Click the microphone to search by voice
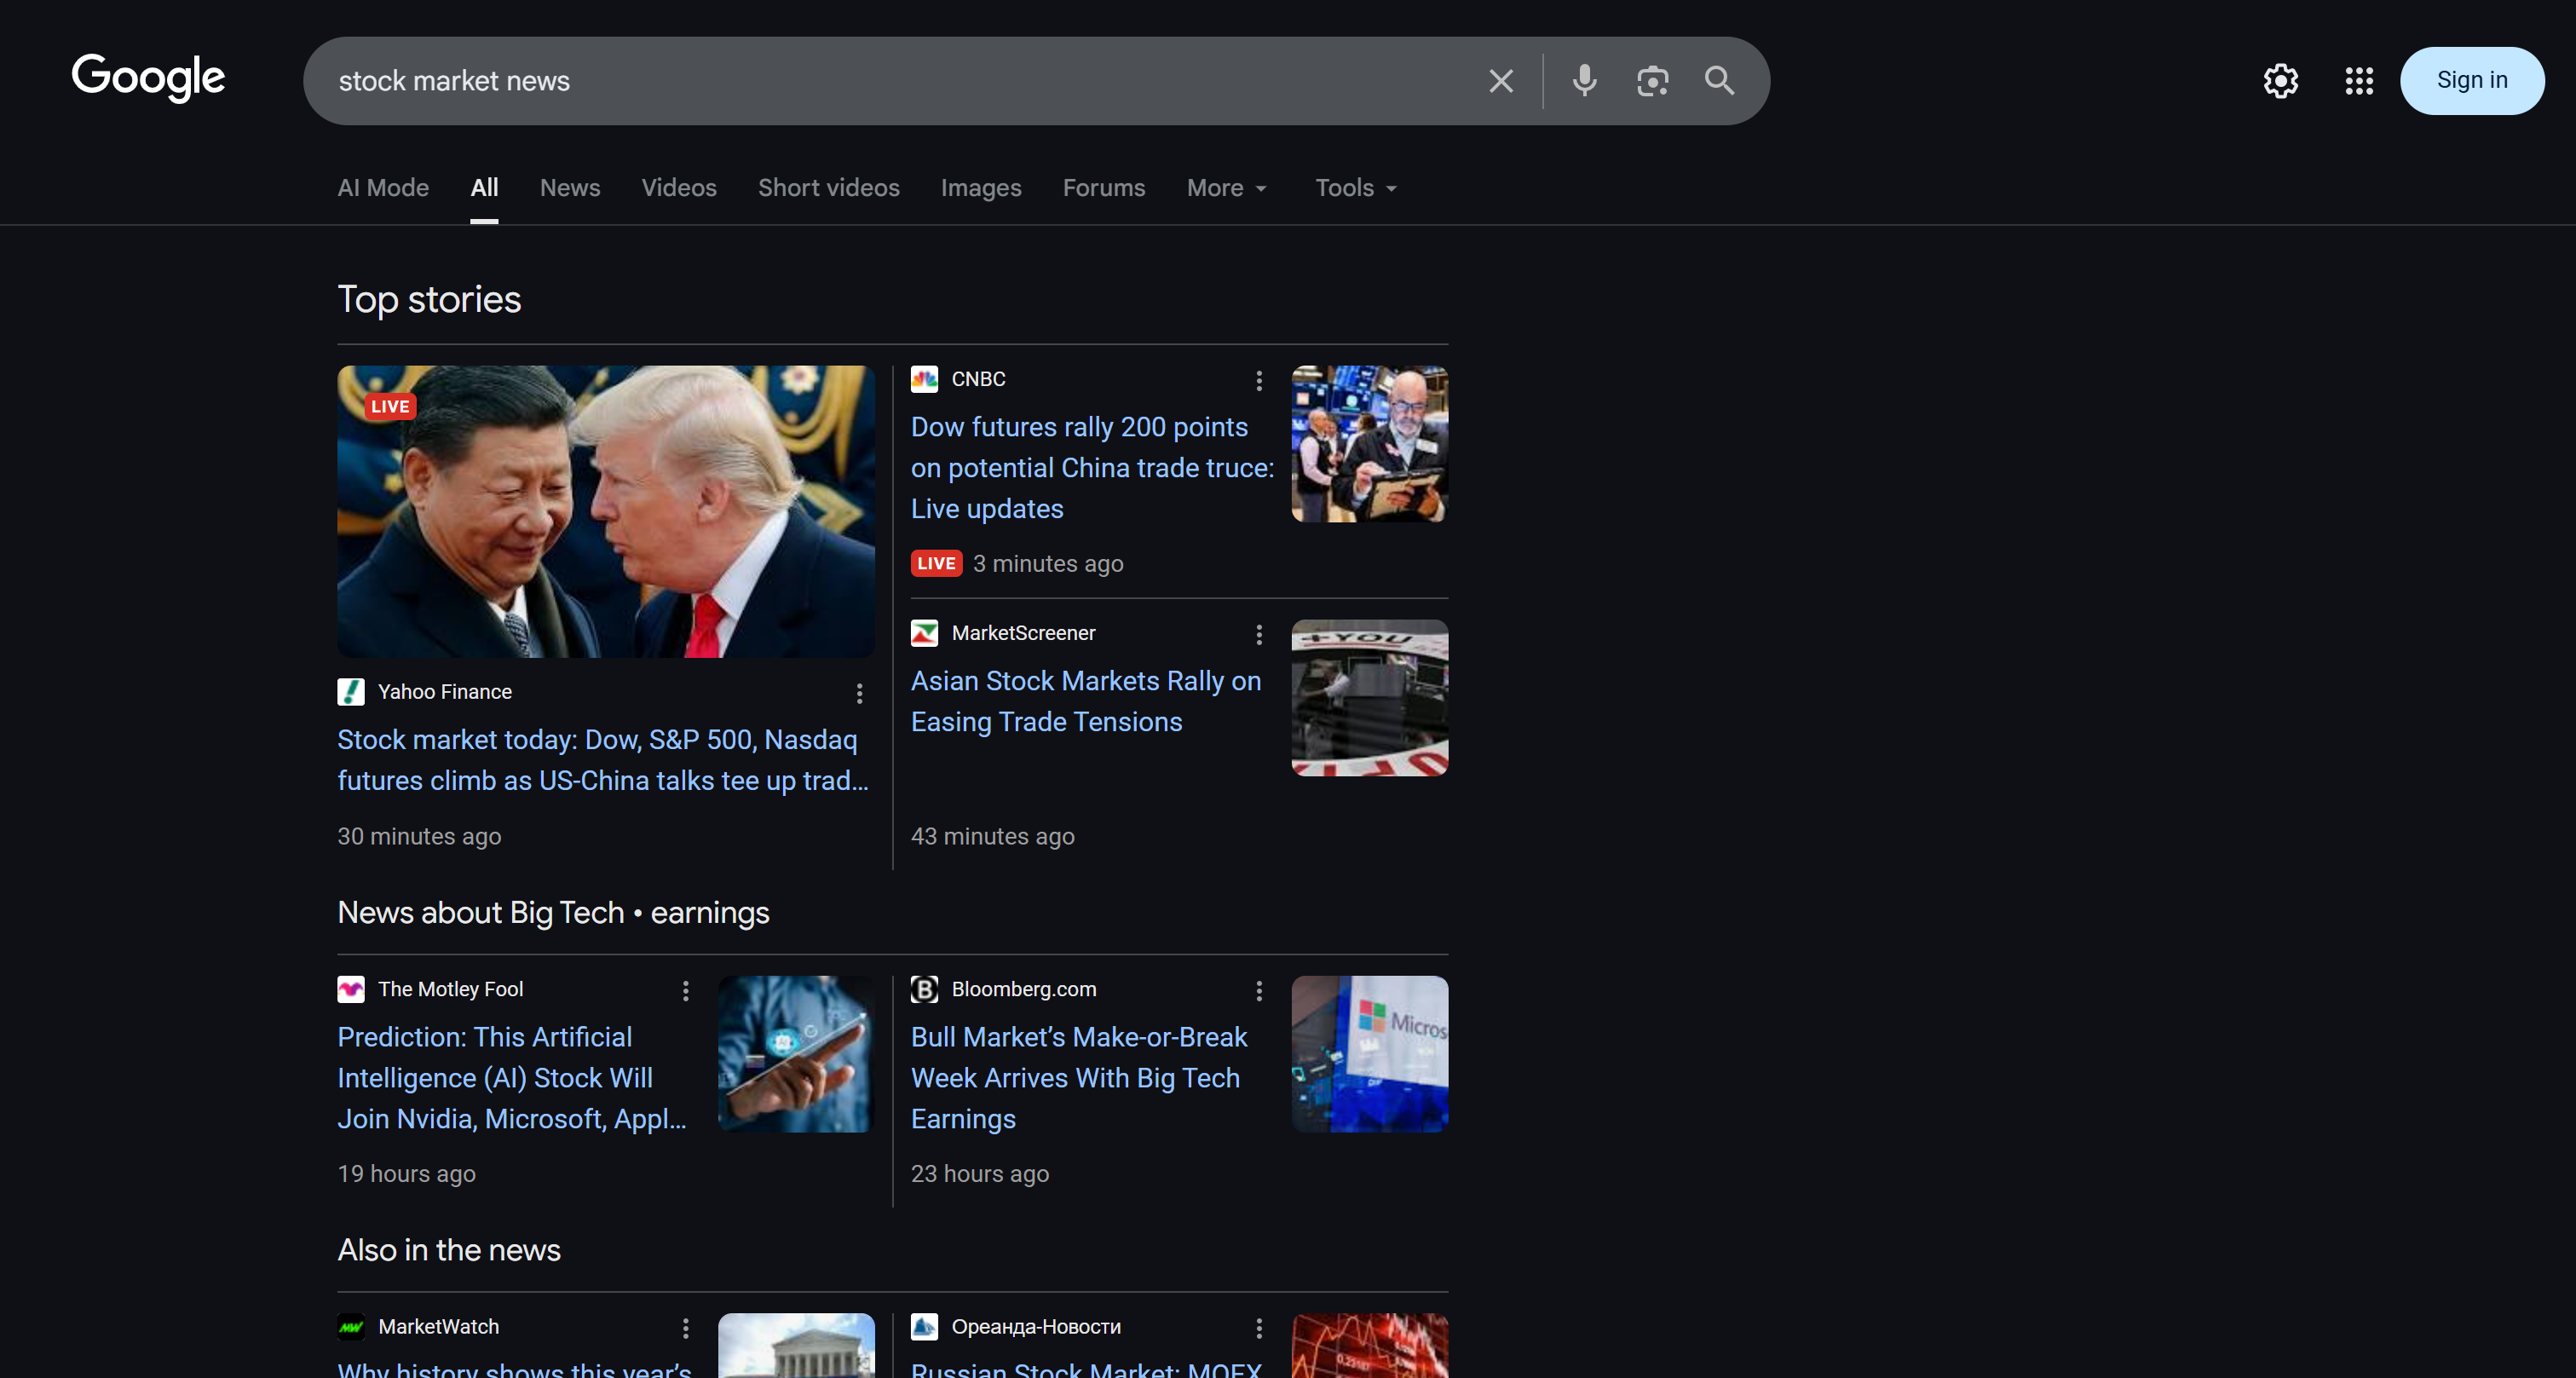This screenshot has width=2576, height=1378. point(1584,80)
